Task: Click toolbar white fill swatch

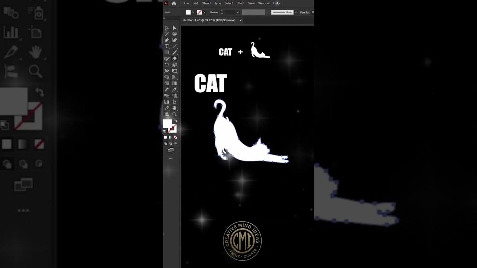Action: (167, 124)
